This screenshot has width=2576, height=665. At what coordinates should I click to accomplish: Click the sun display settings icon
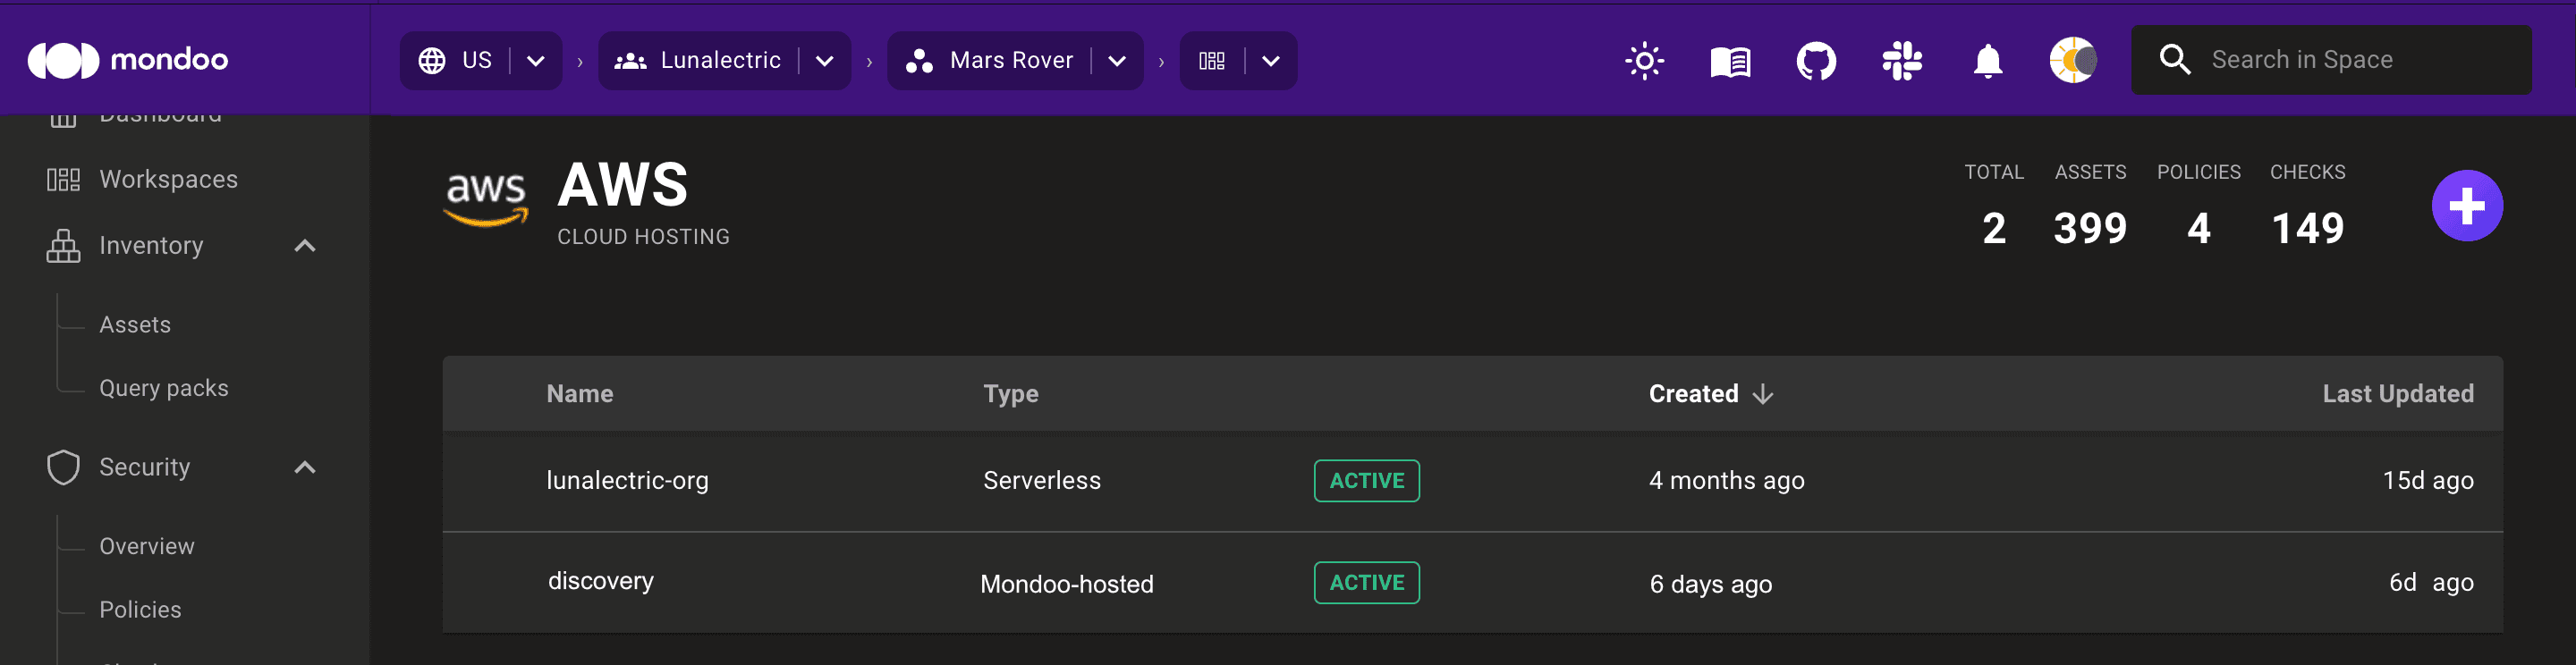point(1644,60)
